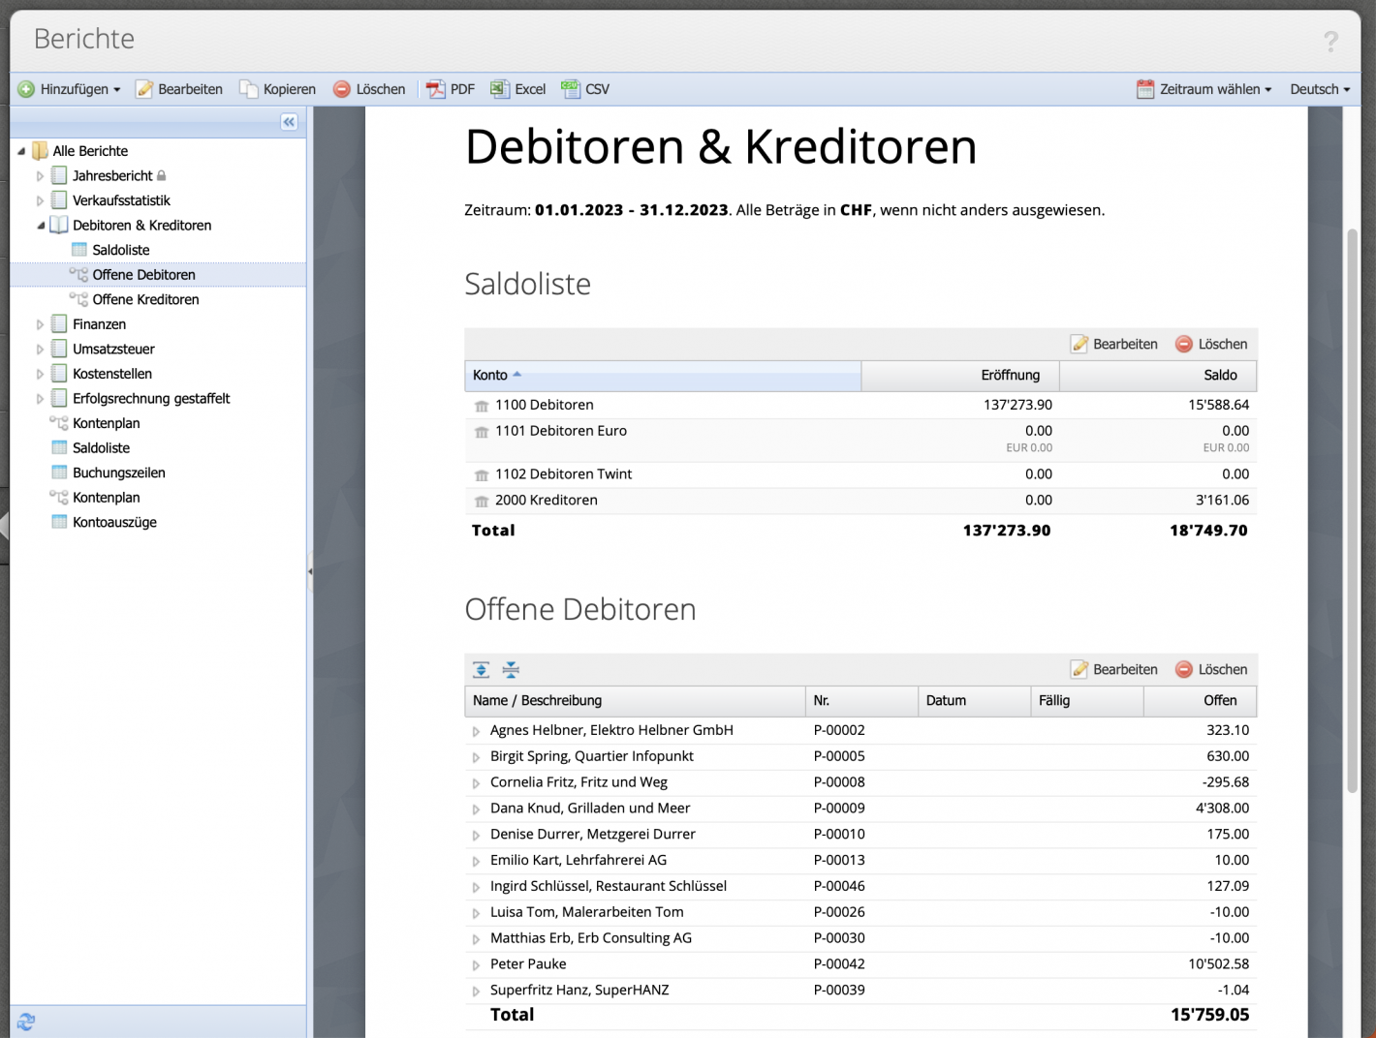
Task: Select Offene Kreditoren in the sidebar
Action: click(x=146, y=299)
